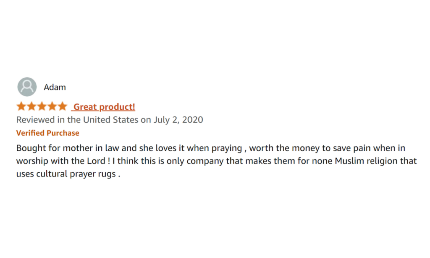Screen dimensions: 430x258
Task: Click "United States" in the review line
Action: click(x=110, y=120)
